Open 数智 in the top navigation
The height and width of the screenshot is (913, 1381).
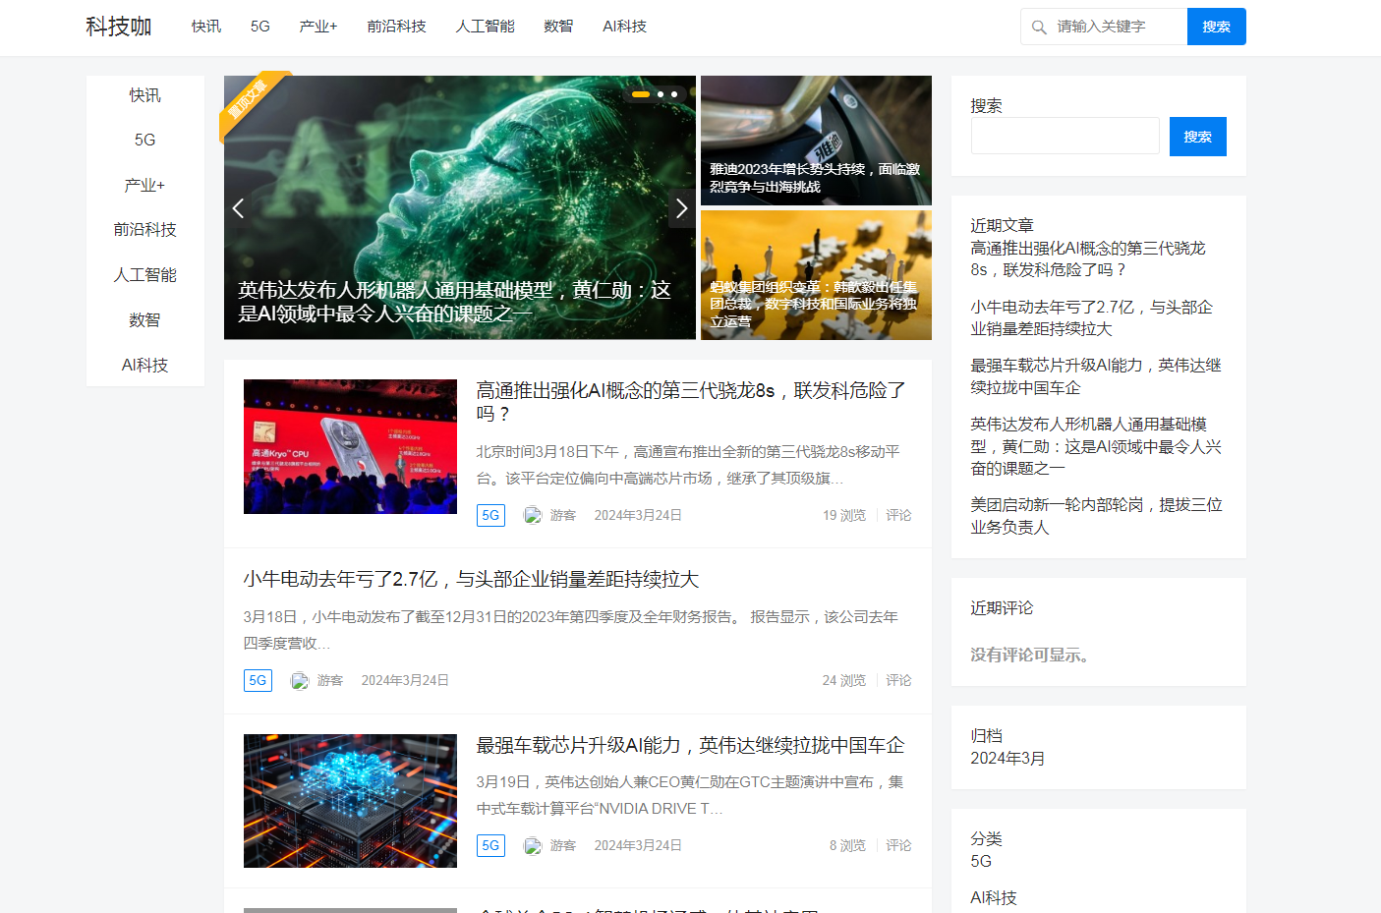(x=558, y=27)
